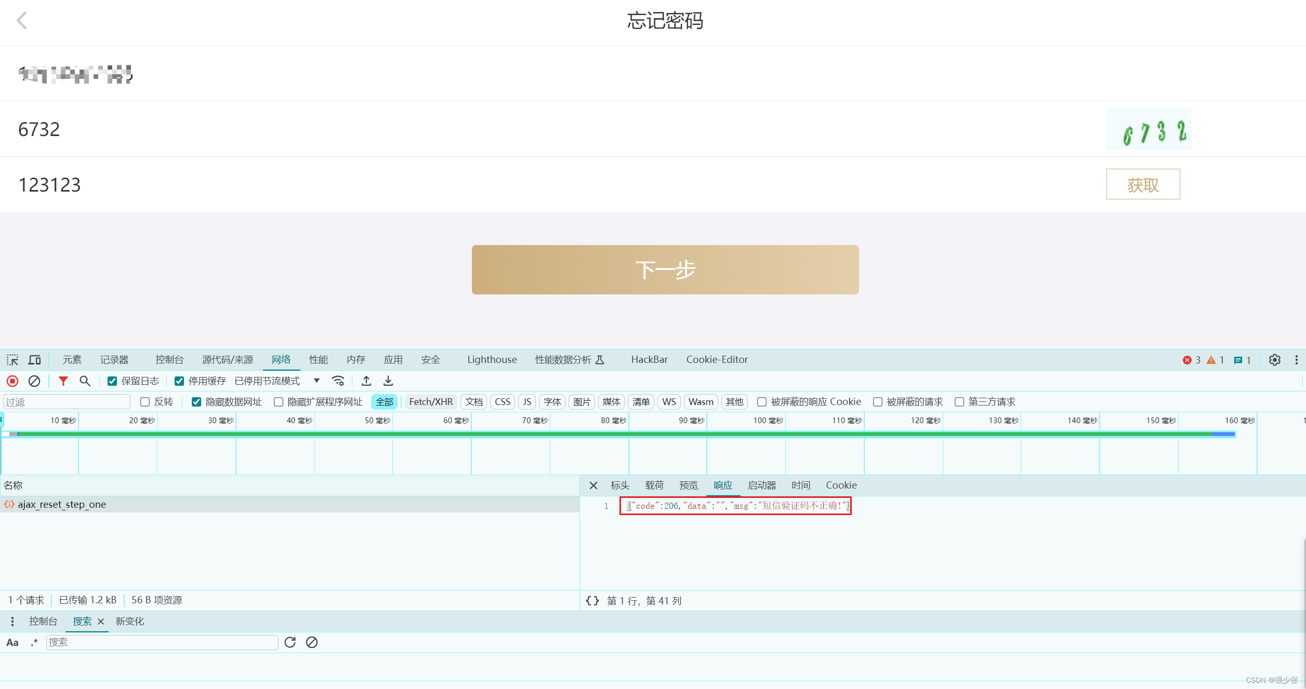This screenshot has height=689, width=1306.
Task: Click 获取 button to get verification code
Action: (1143, 185)
